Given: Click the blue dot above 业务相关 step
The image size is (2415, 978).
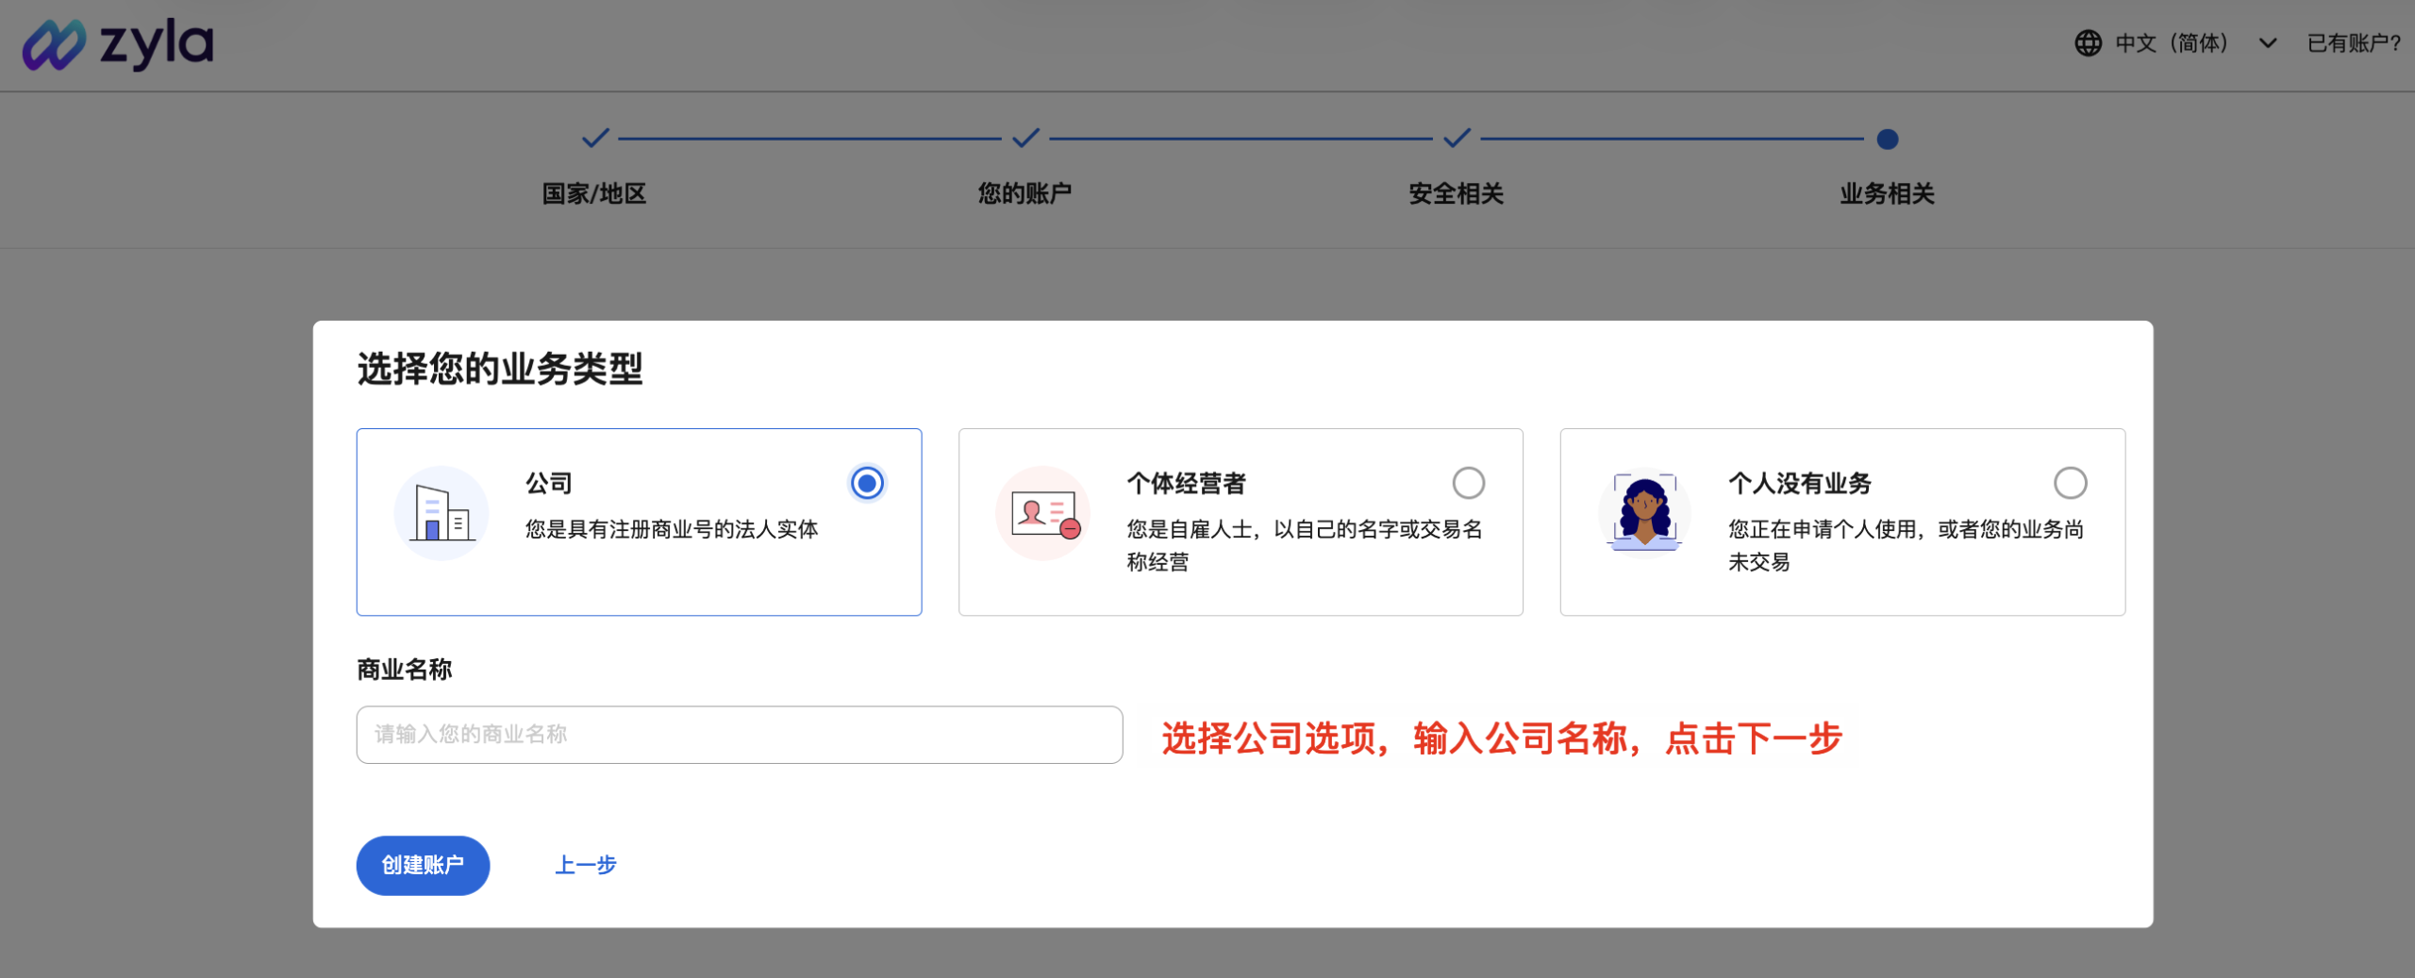Looking at the screenshot, I should point(1887,139).
